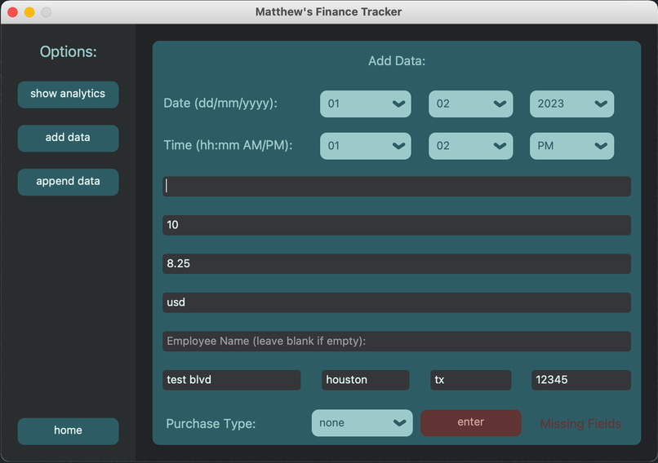The height and width of the screenshot is (463, 658).
Task: Click the Date (dd/mm/yyyy) label
Action: pos(220,103)
